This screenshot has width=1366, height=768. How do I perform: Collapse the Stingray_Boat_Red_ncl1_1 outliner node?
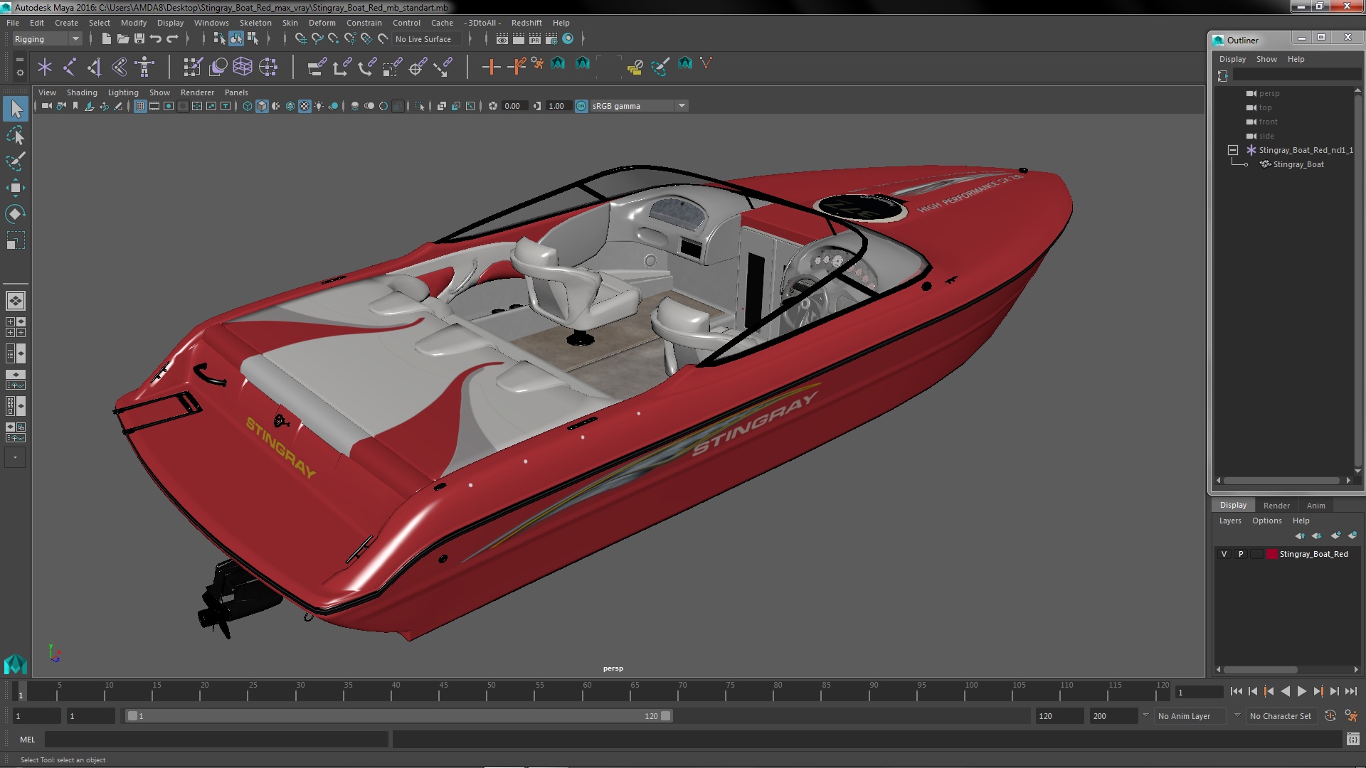(1232, 150)
